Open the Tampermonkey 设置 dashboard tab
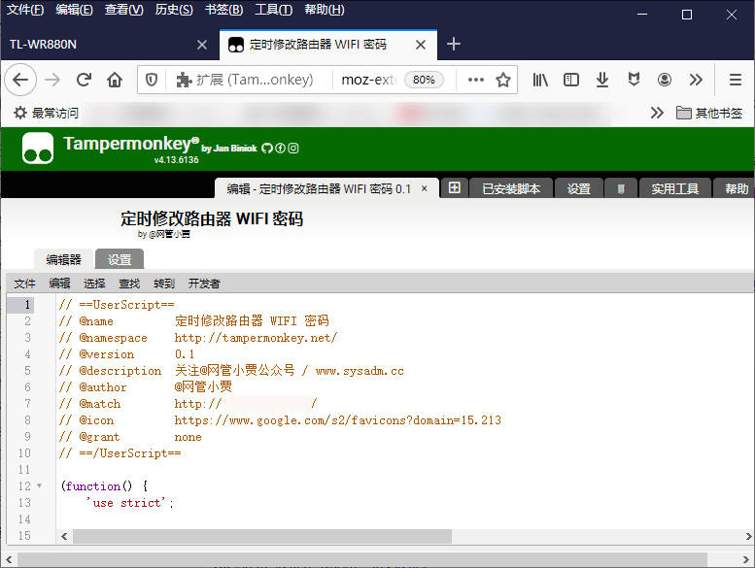The width and height of the screenshot is (755, 568). pos(579,188)
